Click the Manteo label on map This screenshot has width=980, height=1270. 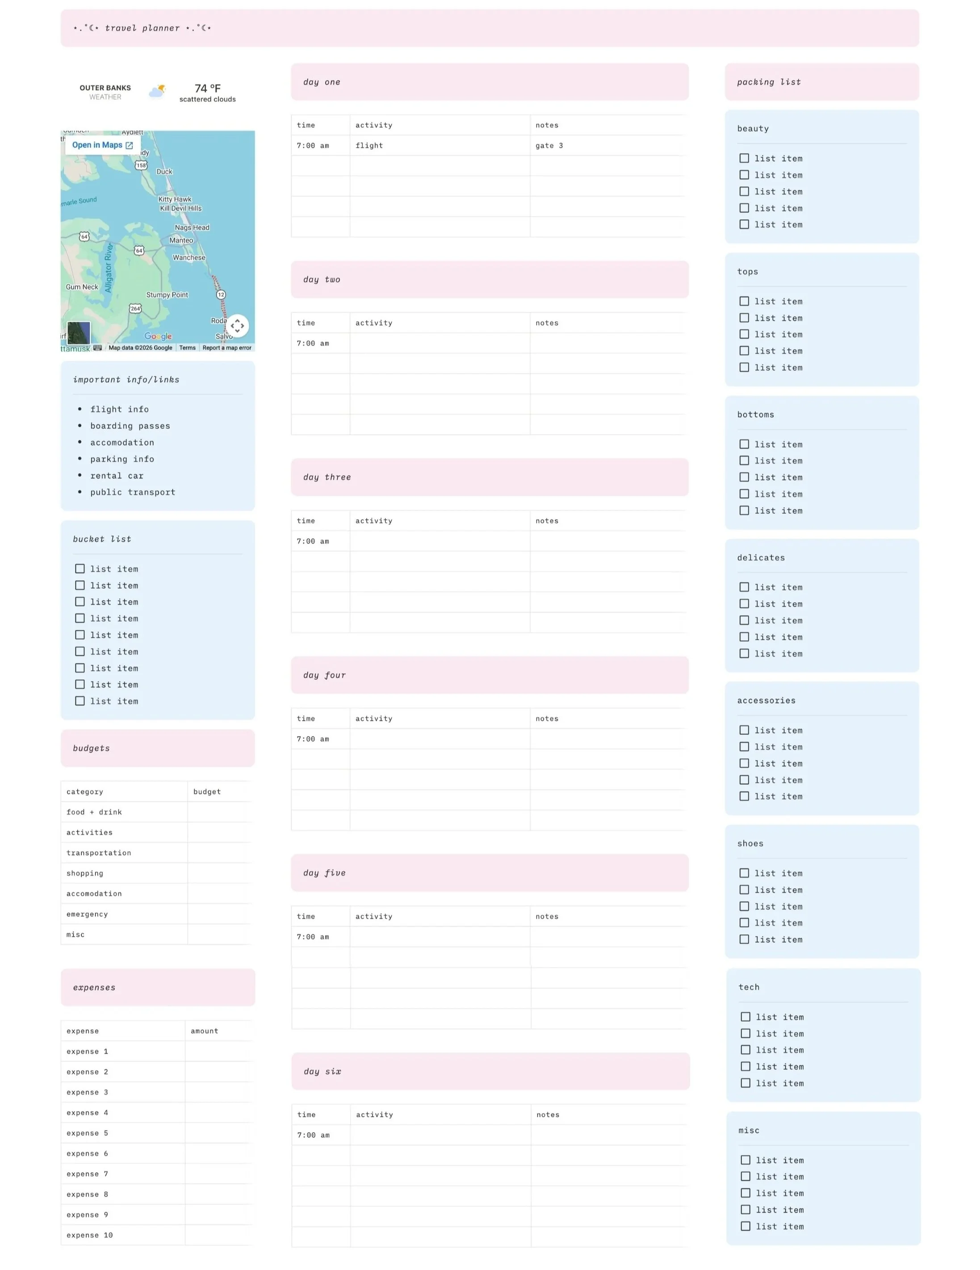[x=181, y=240]
